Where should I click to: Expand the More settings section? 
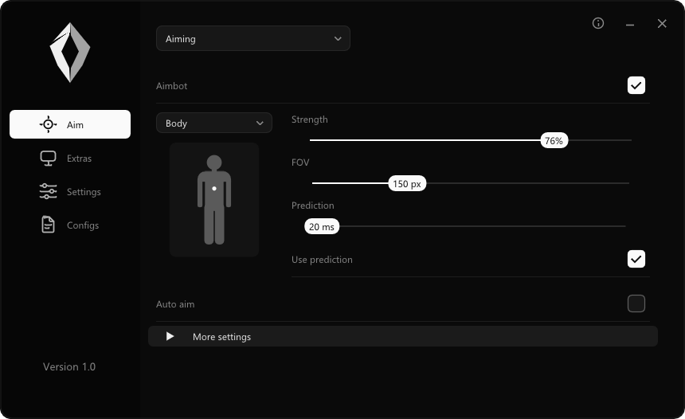point(403,336)
